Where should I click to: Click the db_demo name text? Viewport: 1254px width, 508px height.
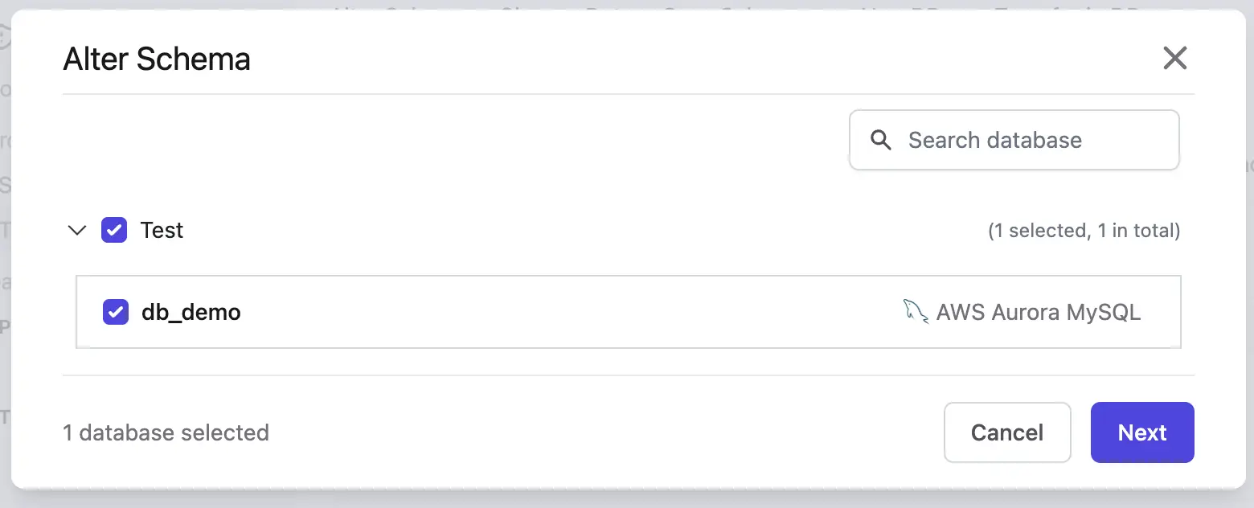[191, 312]
